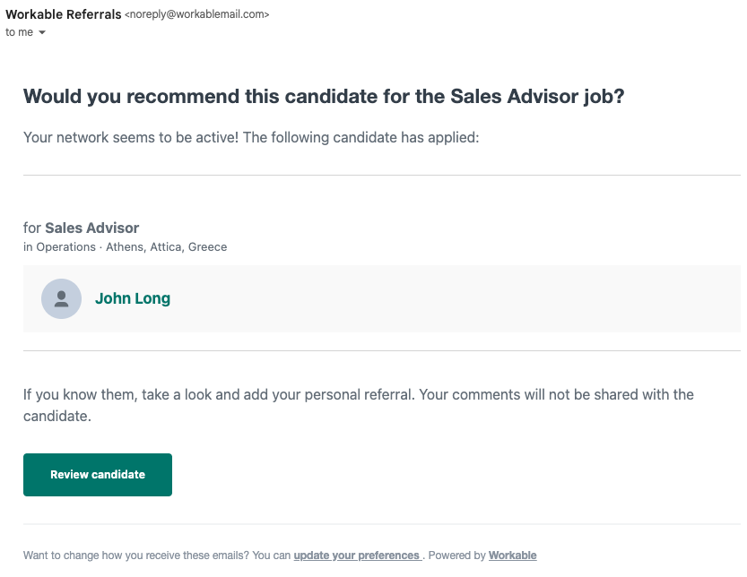Click the empty area of the candidate card

pyautogui.click(x=448, y=298)
